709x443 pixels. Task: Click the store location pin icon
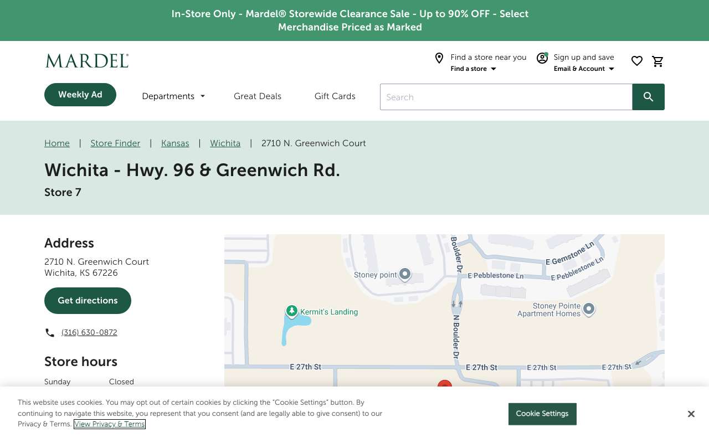[439, 58]
